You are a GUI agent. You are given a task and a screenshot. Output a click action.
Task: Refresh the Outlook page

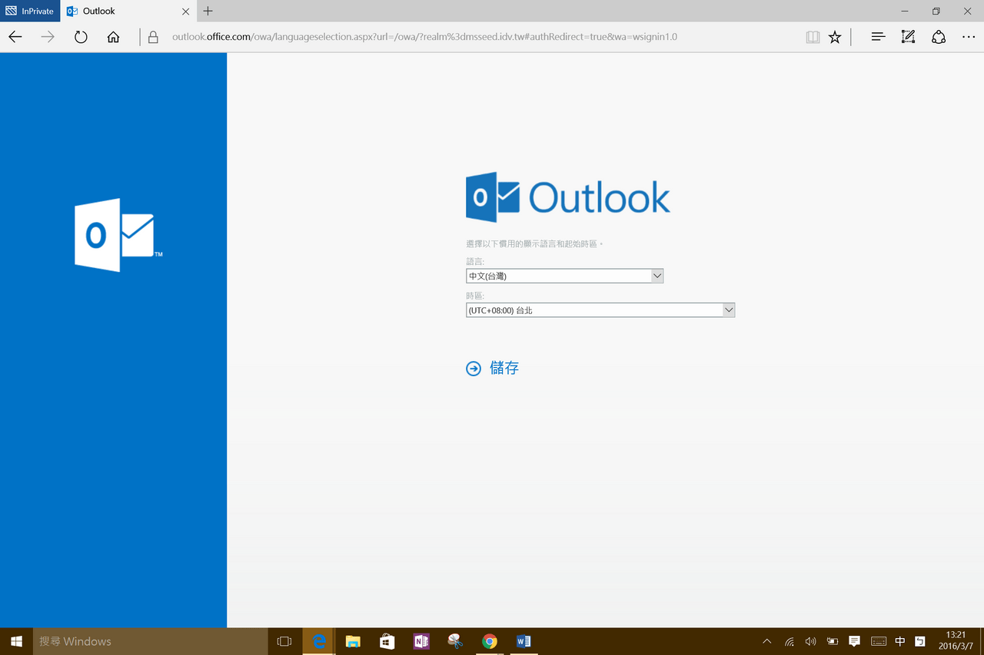81,37
